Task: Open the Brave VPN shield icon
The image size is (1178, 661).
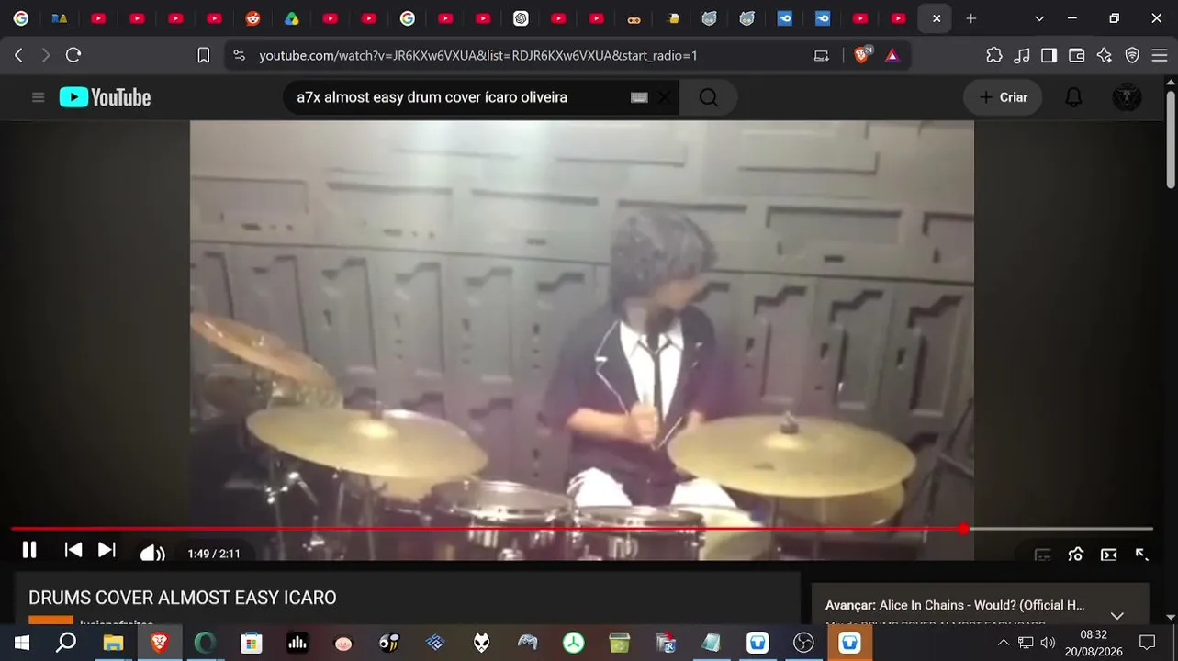Action: [x=1132, y=55]
